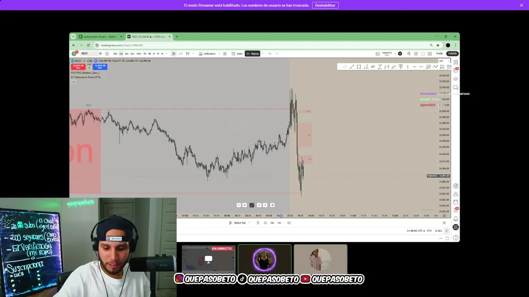The image size is (529, 297).
Task: Select the crosshair cursor tool
Action: (345, 67)
